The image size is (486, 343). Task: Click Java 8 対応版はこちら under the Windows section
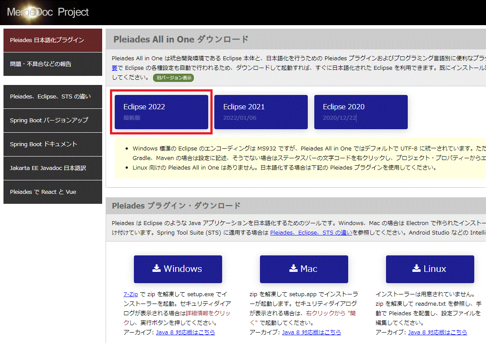click(186, 332)
